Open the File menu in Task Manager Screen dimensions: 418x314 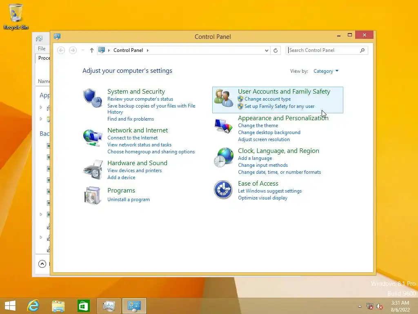click(x=42, y=49)
